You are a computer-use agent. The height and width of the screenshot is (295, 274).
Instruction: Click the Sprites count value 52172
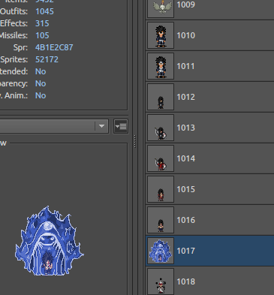(47, 59)
